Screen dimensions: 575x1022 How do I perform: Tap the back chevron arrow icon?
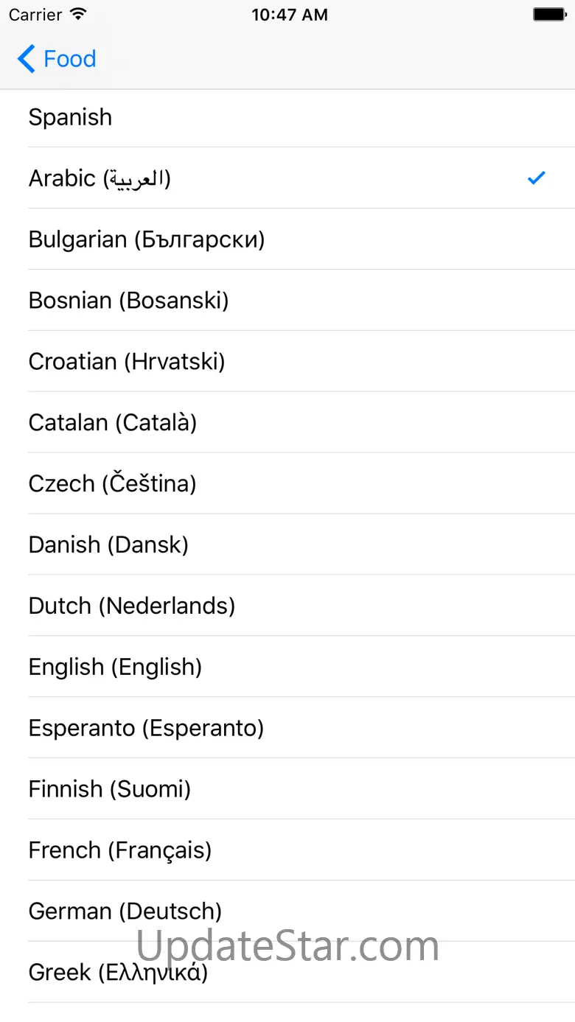pyautogui.click(x=26, y=59)
